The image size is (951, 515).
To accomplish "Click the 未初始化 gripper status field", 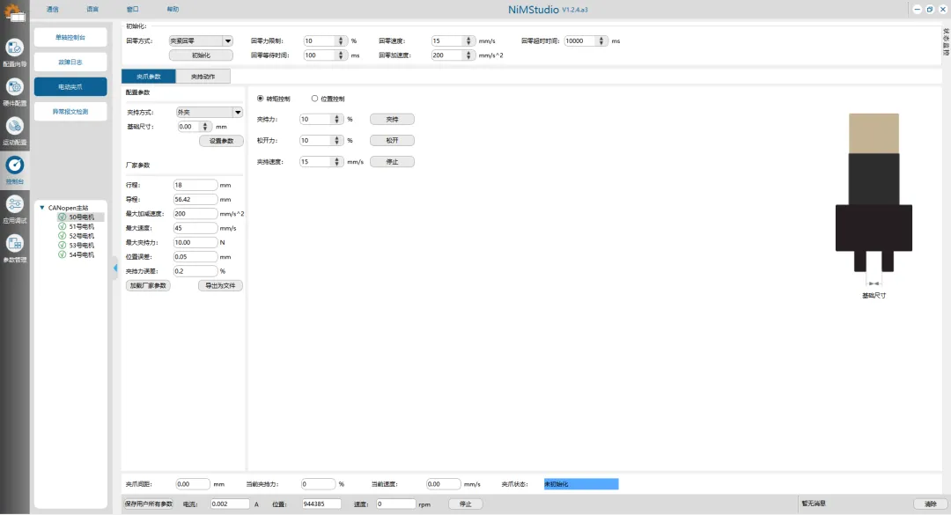I will pyautogui.click(x=581, y=484).
